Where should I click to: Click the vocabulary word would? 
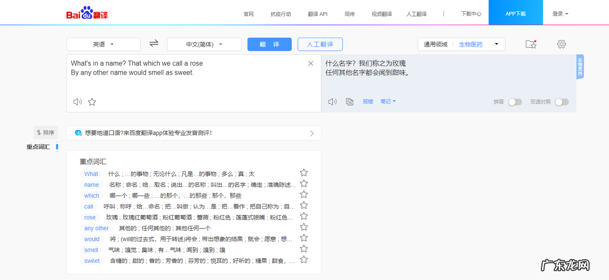(x=92, y=239)
